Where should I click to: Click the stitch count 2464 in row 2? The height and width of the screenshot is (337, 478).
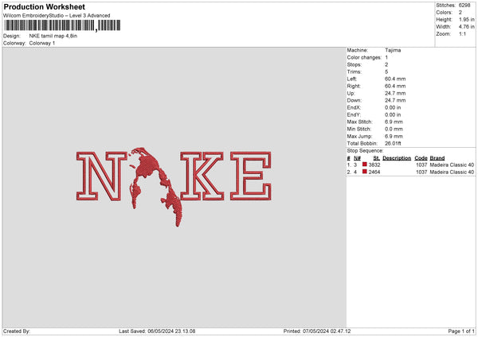[x=374, y=172]
